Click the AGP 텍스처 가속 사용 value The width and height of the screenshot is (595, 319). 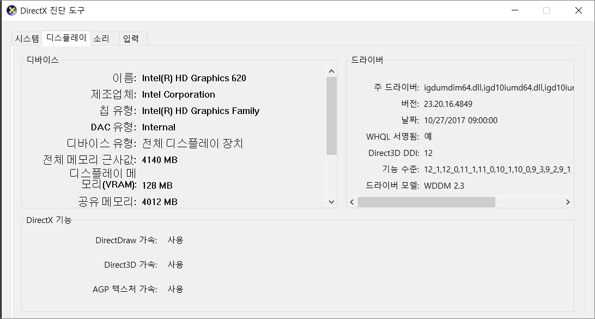175,289
